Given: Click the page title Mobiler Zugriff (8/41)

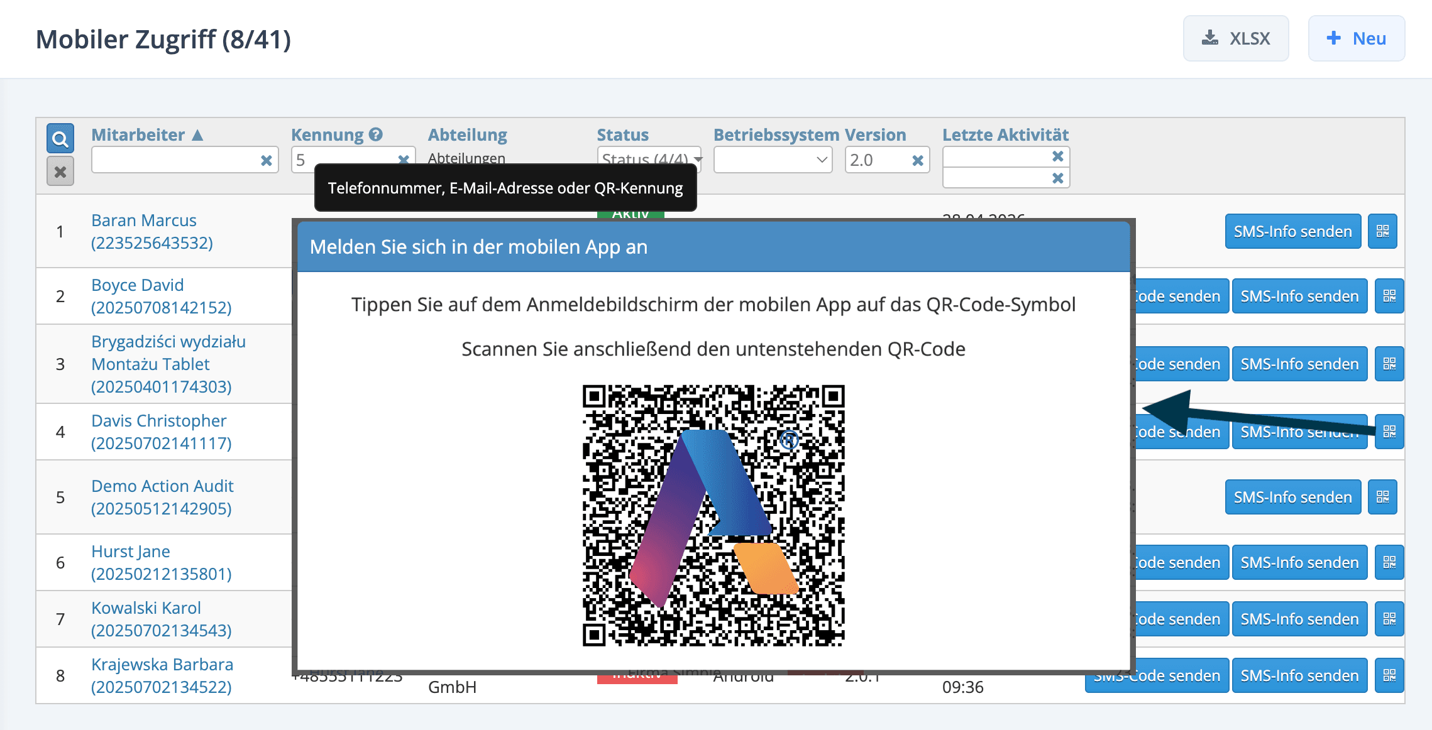Looking at the screenshot, I should (x=163, y=39).
